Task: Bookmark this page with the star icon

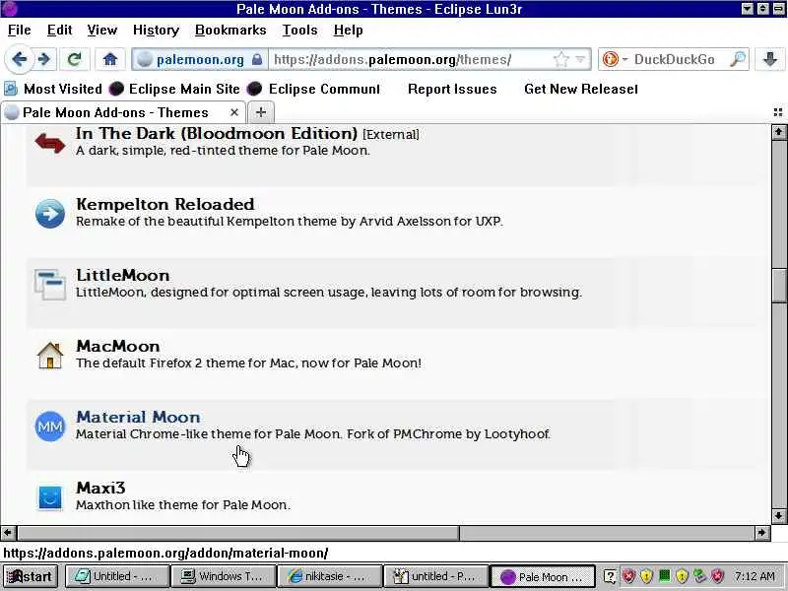Action: (560, 59)
